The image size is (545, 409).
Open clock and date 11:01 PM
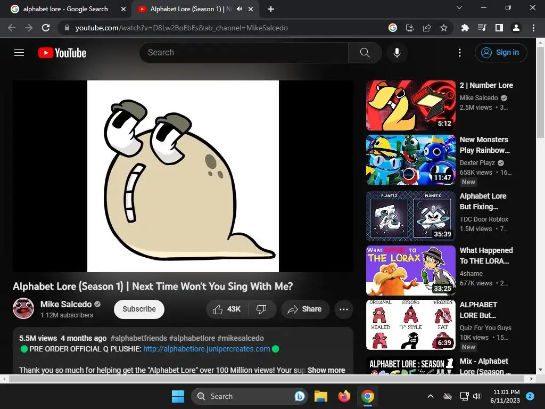point(505,396)
